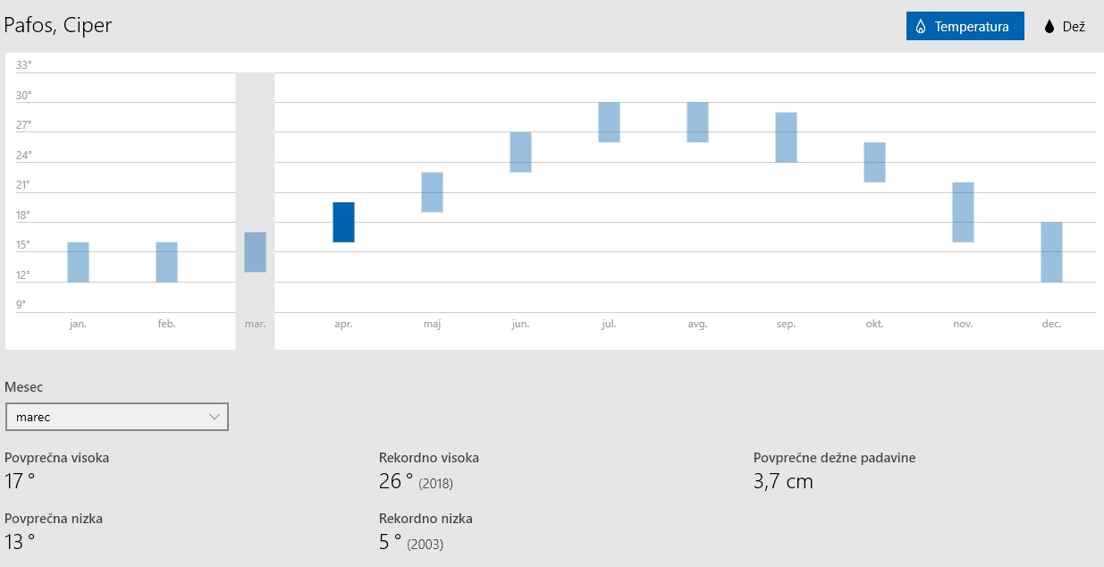Select the dark blue April bar

pos(343,222)
